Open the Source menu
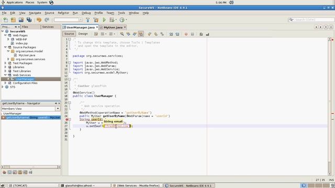The height and width of the screenshot is (188, 335). click(x=49, y=13)
